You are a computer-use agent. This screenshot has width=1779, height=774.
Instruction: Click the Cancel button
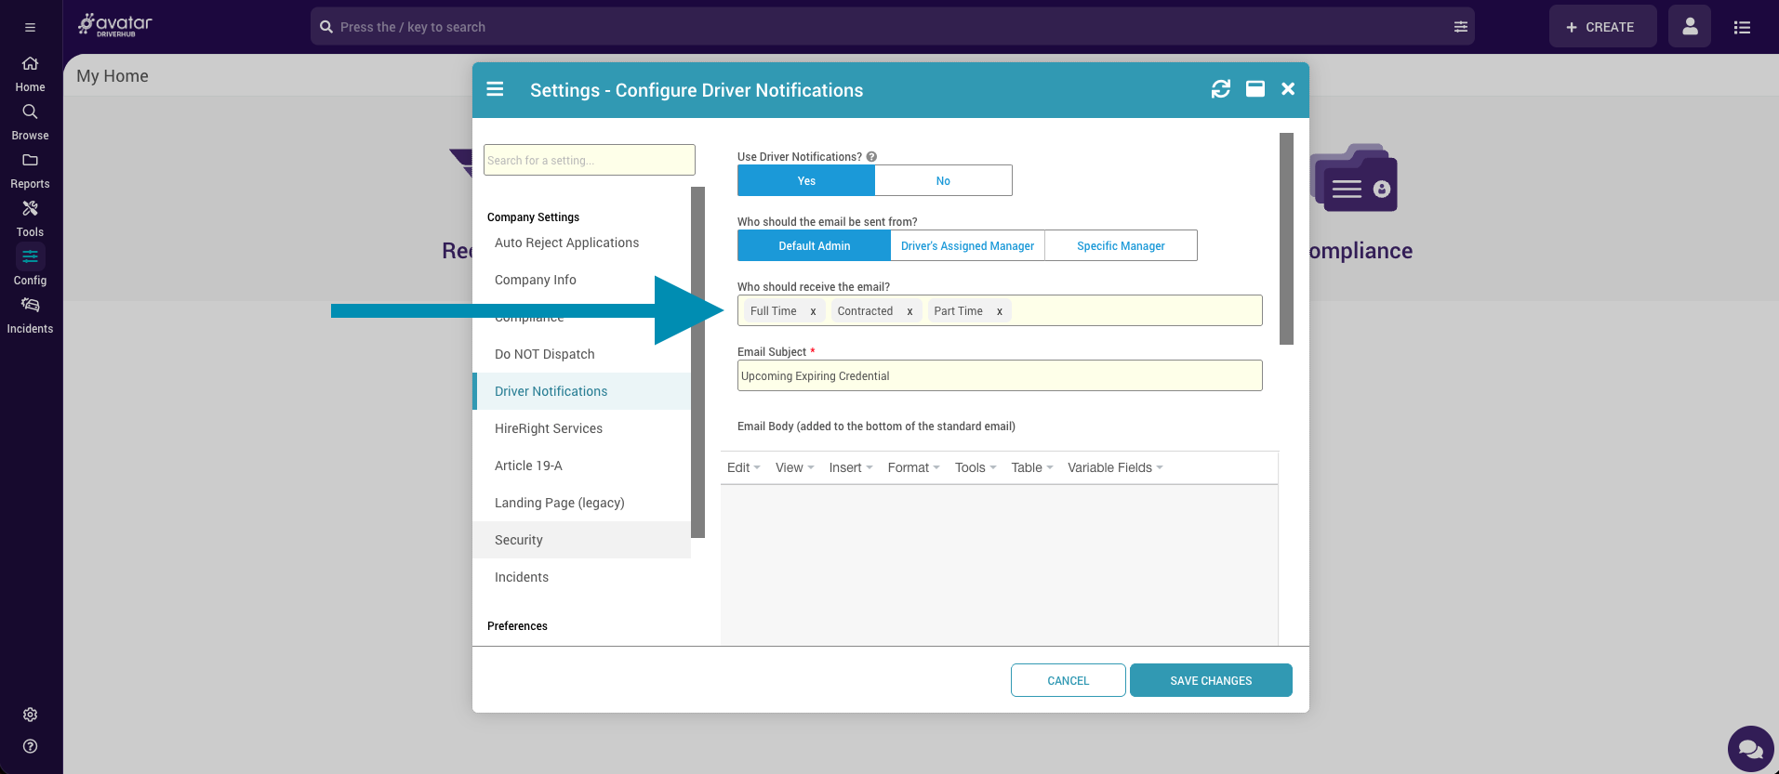[1068, 680]
